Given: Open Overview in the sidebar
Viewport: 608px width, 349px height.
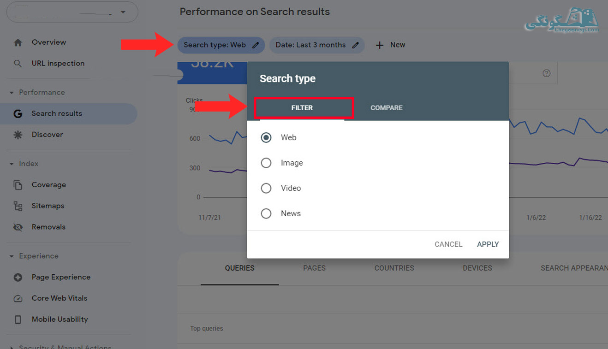Looking at the screenshot, I should 49,42.
